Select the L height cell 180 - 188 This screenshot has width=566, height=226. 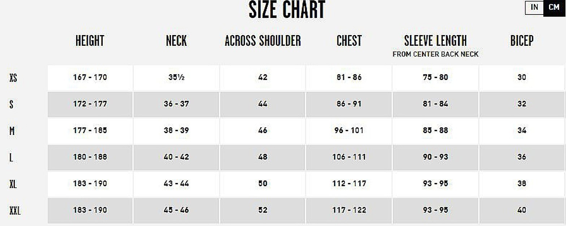click(x=90, y=157)
